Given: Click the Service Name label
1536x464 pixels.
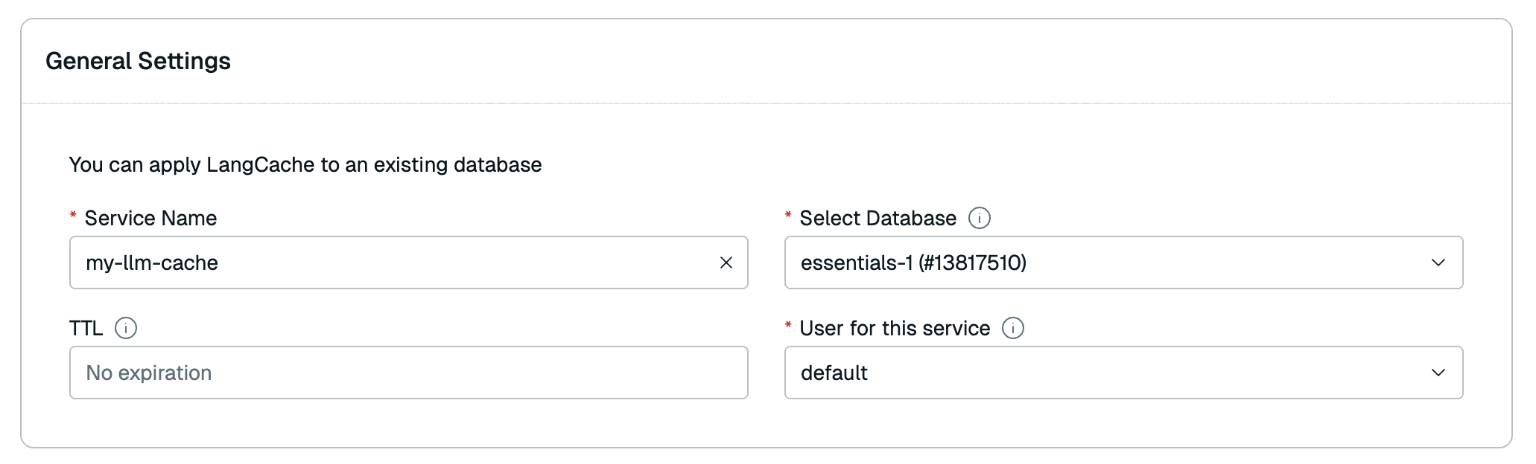Looking at the screenshot, I should pyautogui.click(x=150, y=218).
